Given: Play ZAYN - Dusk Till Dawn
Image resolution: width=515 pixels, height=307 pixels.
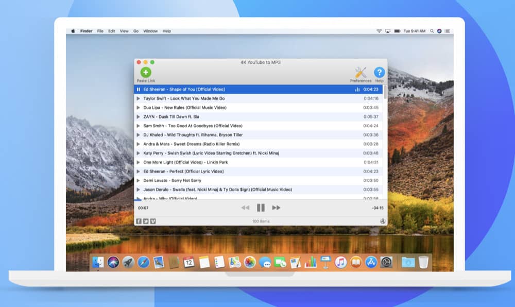Looking at the screenshot, I should 206,116.
